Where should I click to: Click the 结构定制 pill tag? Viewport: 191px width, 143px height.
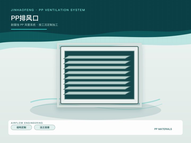point(21,127)
